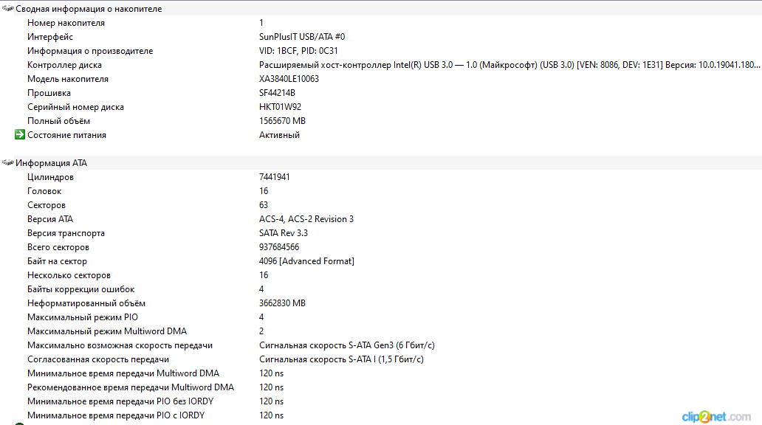This screenshot has height=425, width=762.
Task: Select the Неформатированный объём label
Action: (x=86, y=303)
